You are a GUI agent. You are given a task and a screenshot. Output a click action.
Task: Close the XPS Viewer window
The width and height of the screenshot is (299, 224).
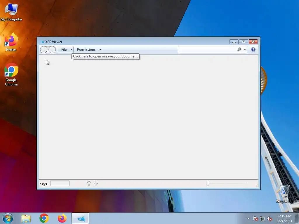coord(253,42)
